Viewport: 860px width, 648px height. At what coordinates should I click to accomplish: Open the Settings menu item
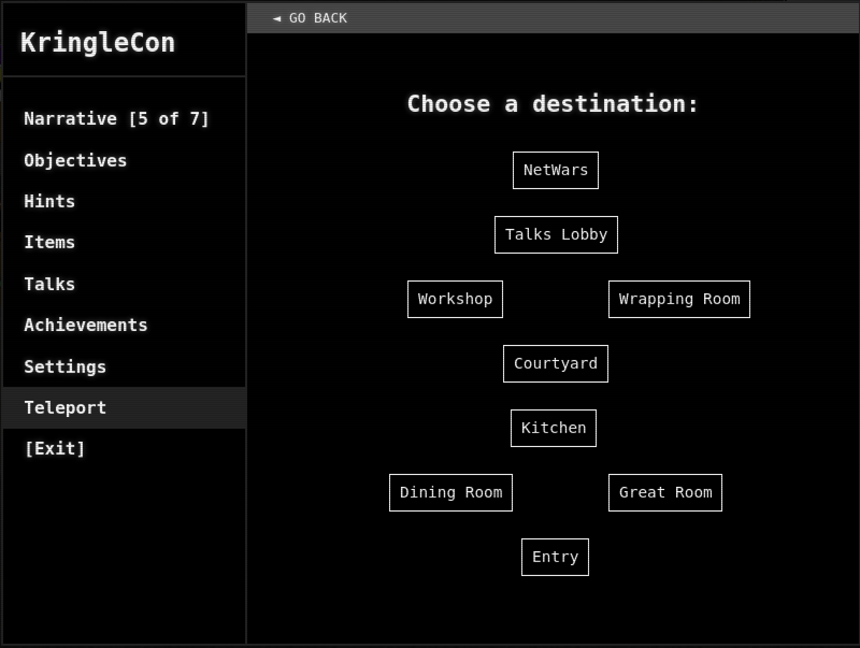coord(65,367)
